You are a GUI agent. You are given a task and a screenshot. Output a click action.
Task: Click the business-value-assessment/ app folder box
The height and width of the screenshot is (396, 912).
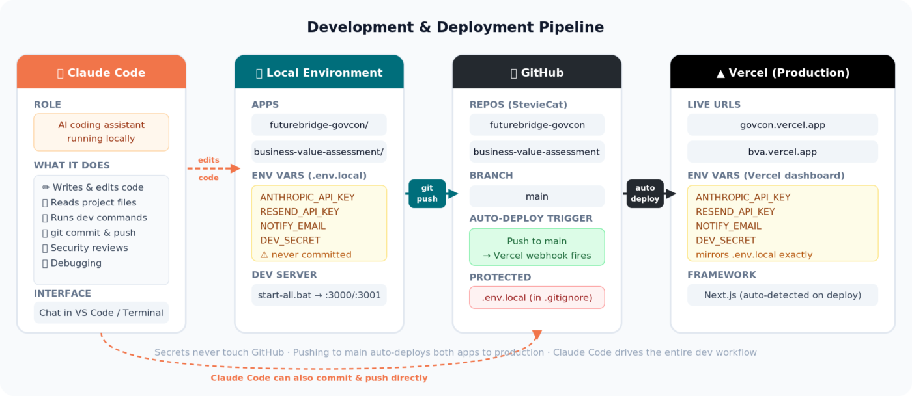319,152
